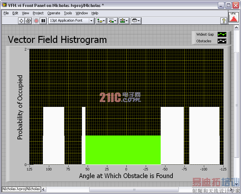The height and width of the screenshot is (194, 241).
Task: Click the vertical scrollbar thumb
Action: click(x=237, y=105)
